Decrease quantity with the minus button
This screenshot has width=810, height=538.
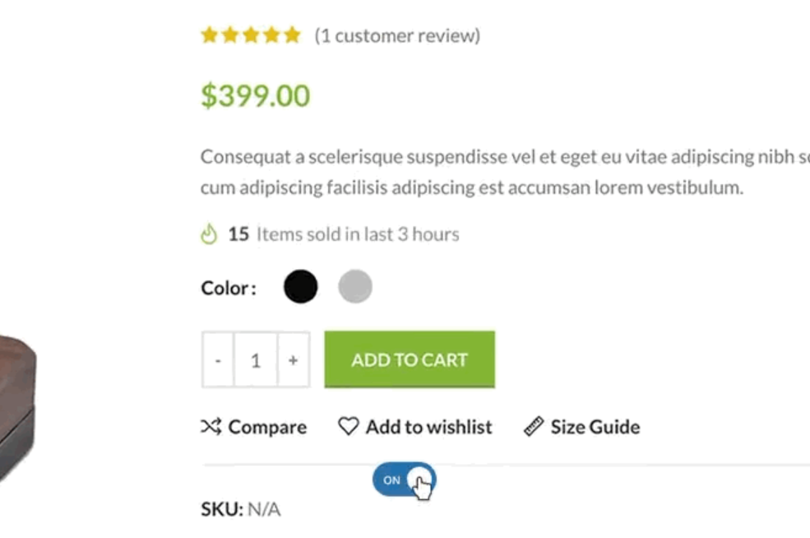pyautogui.click(x=218, y=359)
